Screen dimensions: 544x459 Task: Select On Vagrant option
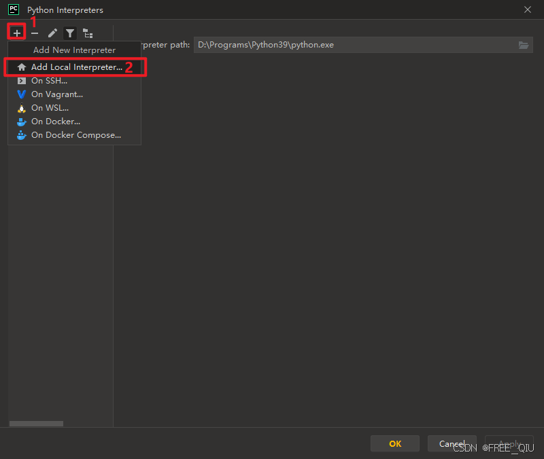[75, 94]
